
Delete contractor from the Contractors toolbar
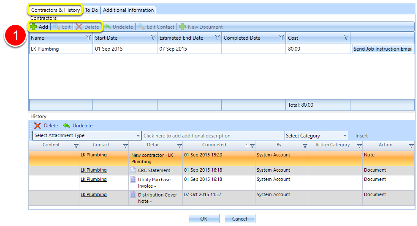(x=87, y=27)
